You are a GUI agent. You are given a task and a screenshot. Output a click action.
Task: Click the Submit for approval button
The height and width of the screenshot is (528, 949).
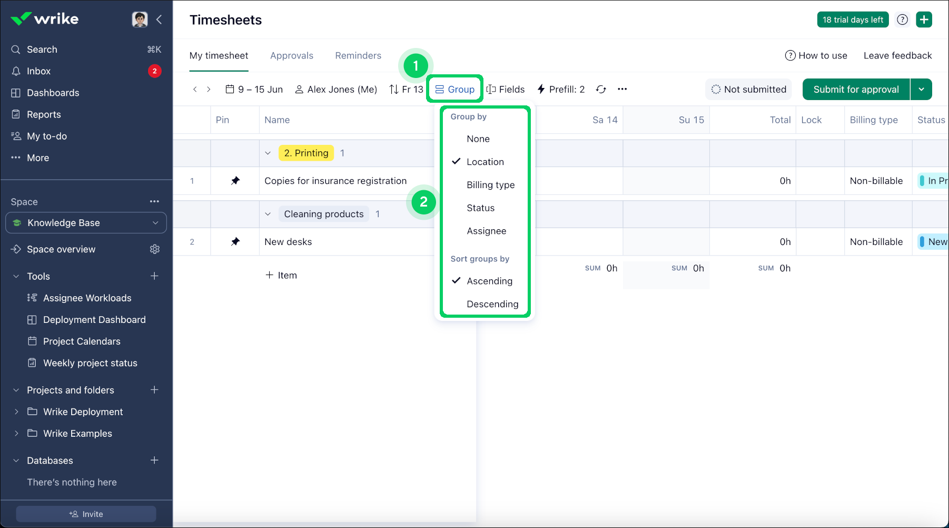tap(856, 89)
